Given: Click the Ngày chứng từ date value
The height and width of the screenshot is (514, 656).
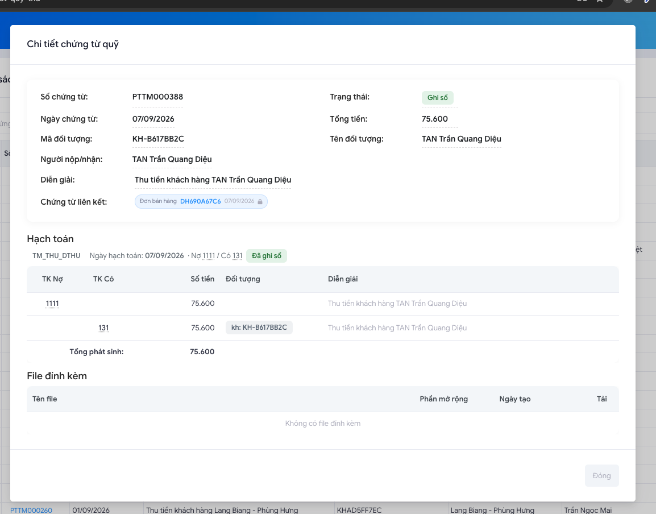Looking at the screenshot, I should click(x=153, y=119).
